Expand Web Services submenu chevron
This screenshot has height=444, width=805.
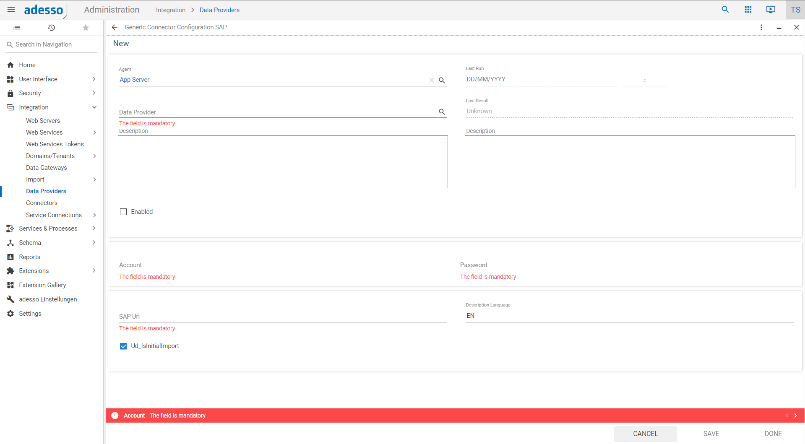(94, 132)
